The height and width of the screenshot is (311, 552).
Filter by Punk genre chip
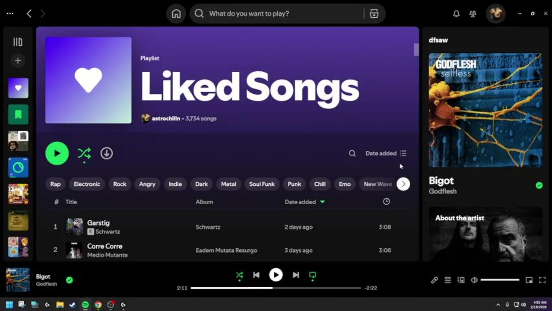294,184
